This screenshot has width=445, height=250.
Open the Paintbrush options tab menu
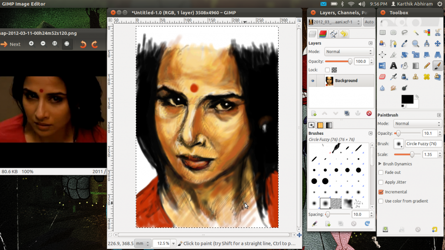click(x=439, y=115)
